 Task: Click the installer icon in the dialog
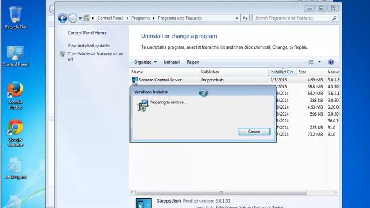(x=143, y=105)
